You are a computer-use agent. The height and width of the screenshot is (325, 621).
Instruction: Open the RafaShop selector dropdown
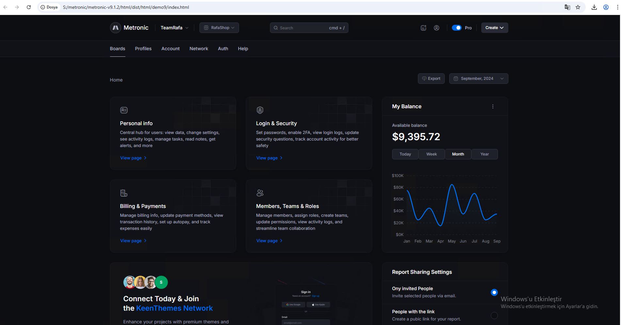(x=219, y=28)
